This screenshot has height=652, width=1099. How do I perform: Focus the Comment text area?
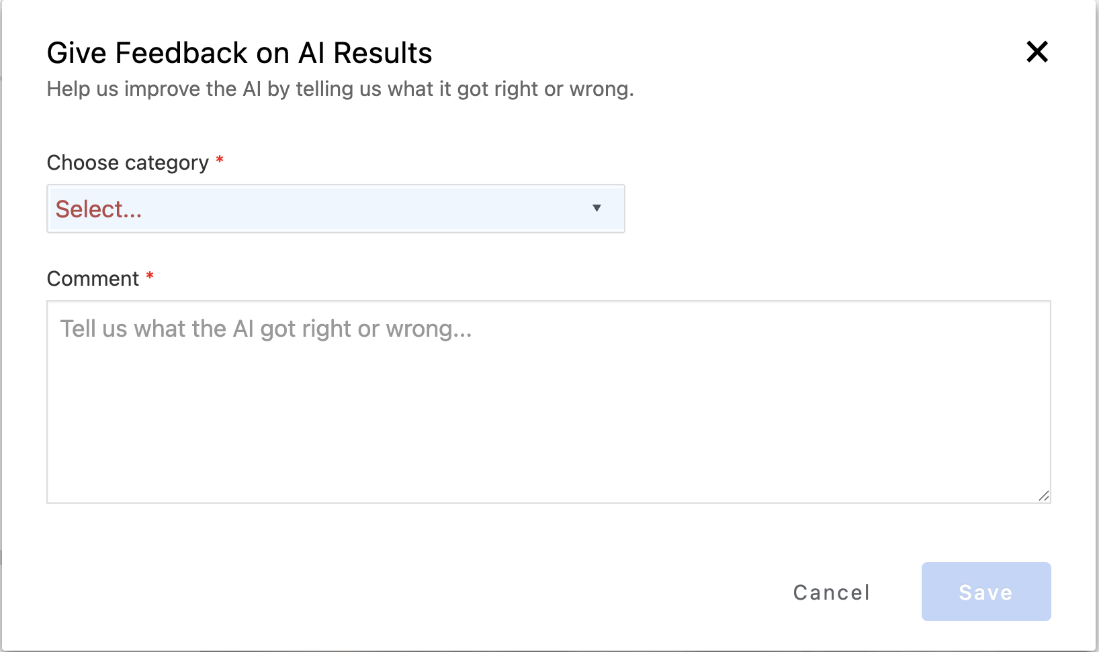pyautogui.click(x=548, y=401)
